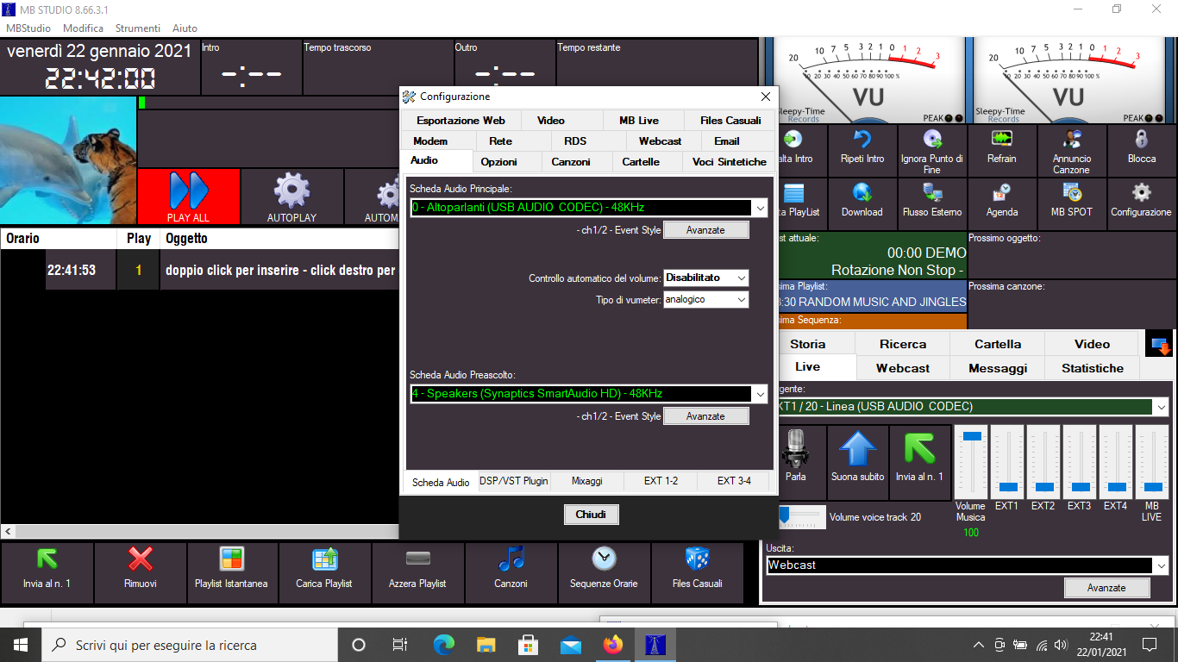Expand the Scheda Audio Preascolto dropdown
Viewport: 1178px width, 662px height.
click(760, 394)
